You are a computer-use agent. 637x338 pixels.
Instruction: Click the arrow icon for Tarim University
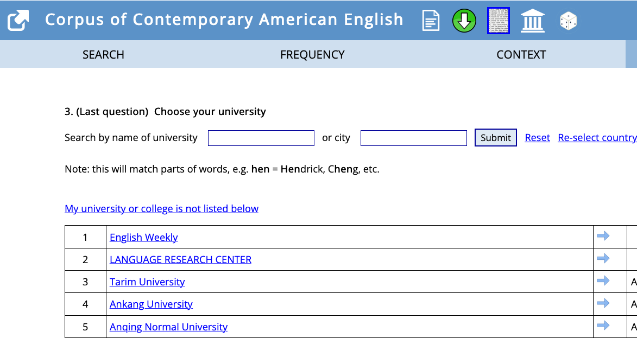603,280
